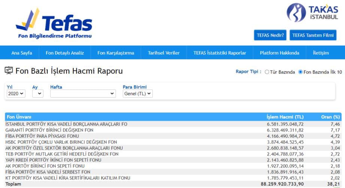Click ratio value 7,46
The width and height of the screenshot is (345, 188).
tap(335, 124)
